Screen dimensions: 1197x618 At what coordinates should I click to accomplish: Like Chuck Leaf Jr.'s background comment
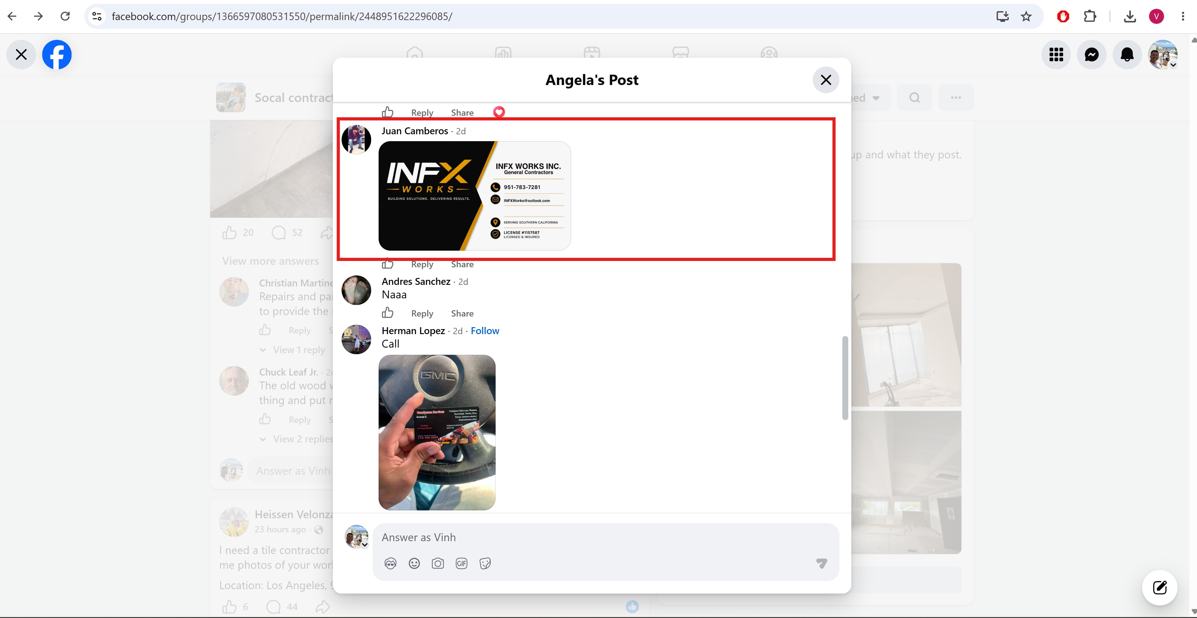(x=265, y=419)
